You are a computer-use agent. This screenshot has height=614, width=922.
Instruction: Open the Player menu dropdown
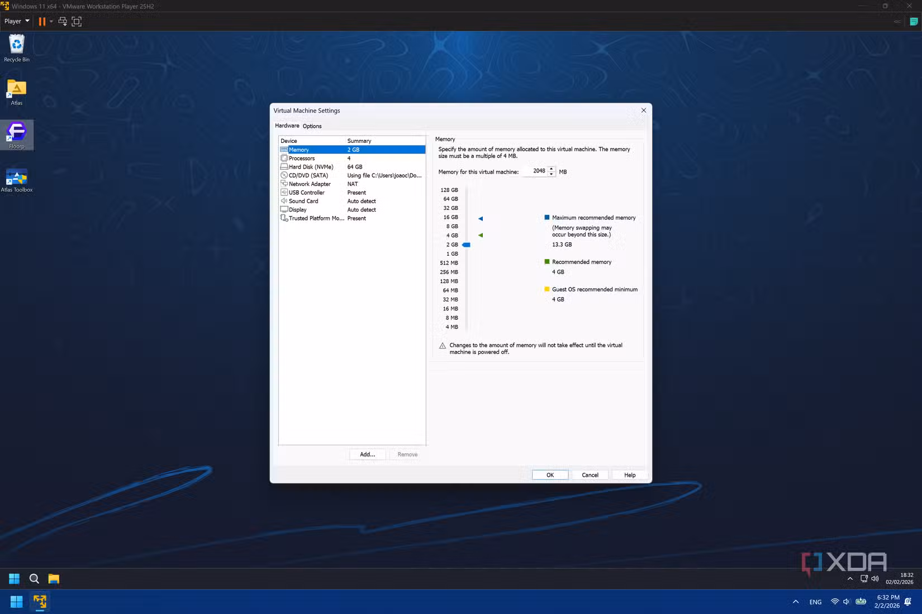(x=17, y=21)
